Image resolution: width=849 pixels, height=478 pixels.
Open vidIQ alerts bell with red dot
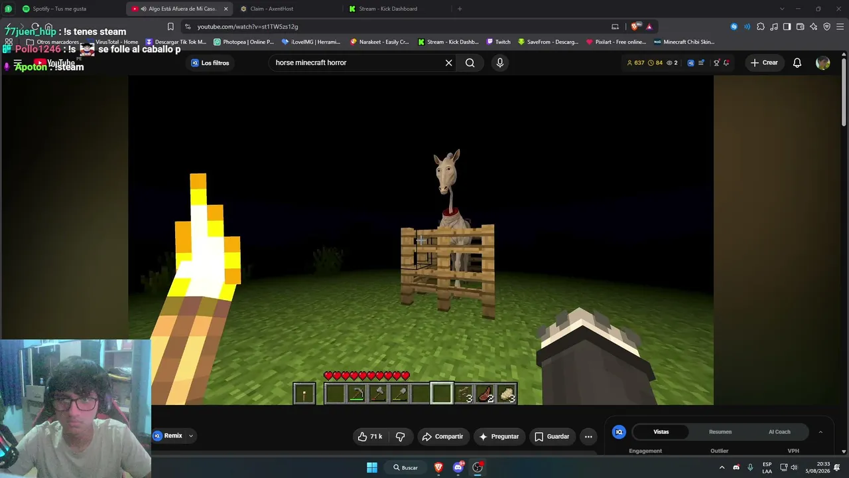pos(726,63)
